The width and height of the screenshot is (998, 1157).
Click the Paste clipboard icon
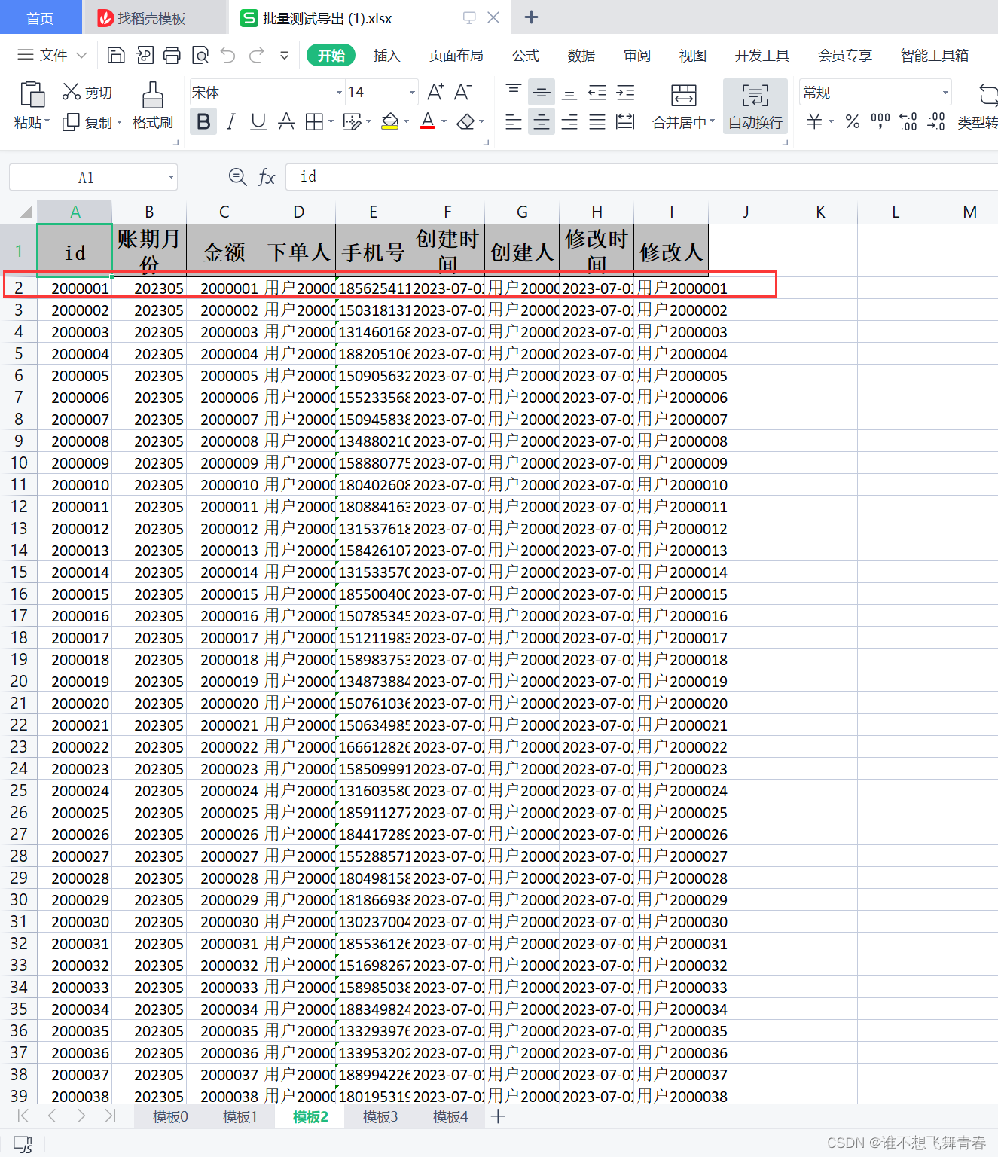(32, 95)
